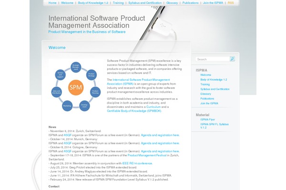This screenshot has width=286, height=190.
Task: Click the ISPMA sidebar heading
Action: 201,70
